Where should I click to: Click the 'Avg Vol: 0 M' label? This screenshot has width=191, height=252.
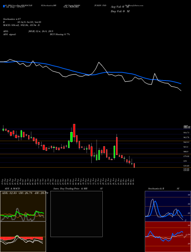[120, 7]
